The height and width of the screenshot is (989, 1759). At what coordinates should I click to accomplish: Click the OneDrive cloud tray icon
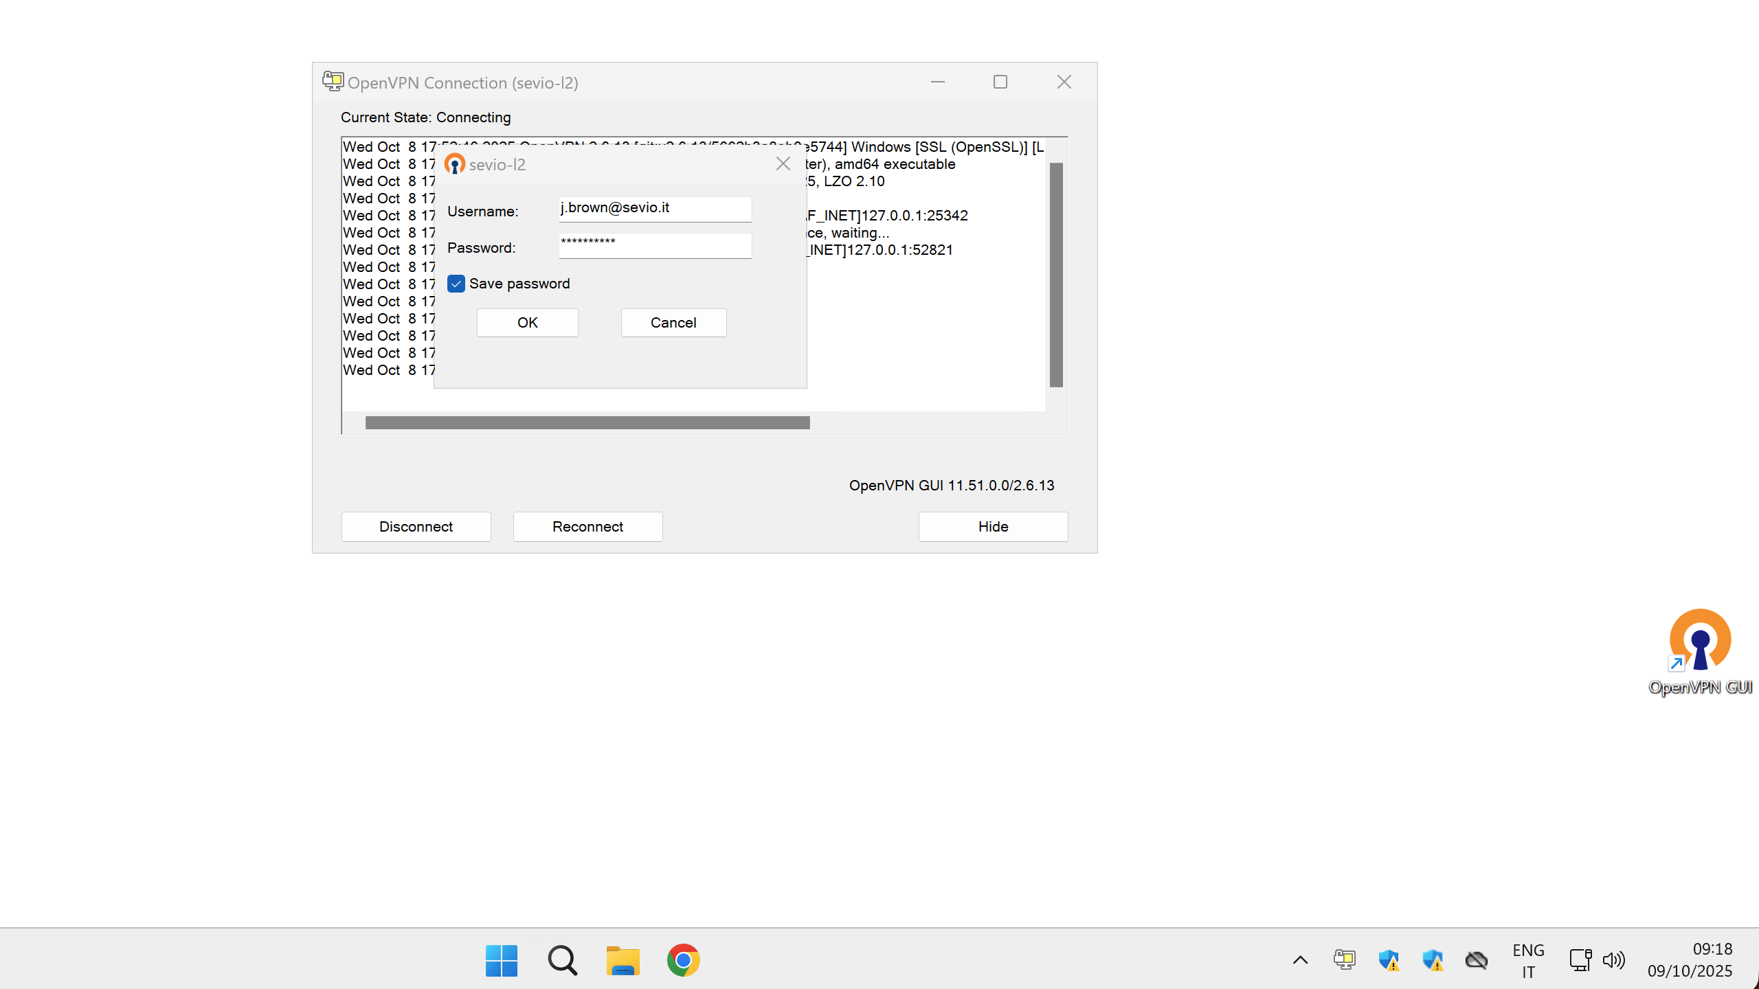(x=1476, y=959)
